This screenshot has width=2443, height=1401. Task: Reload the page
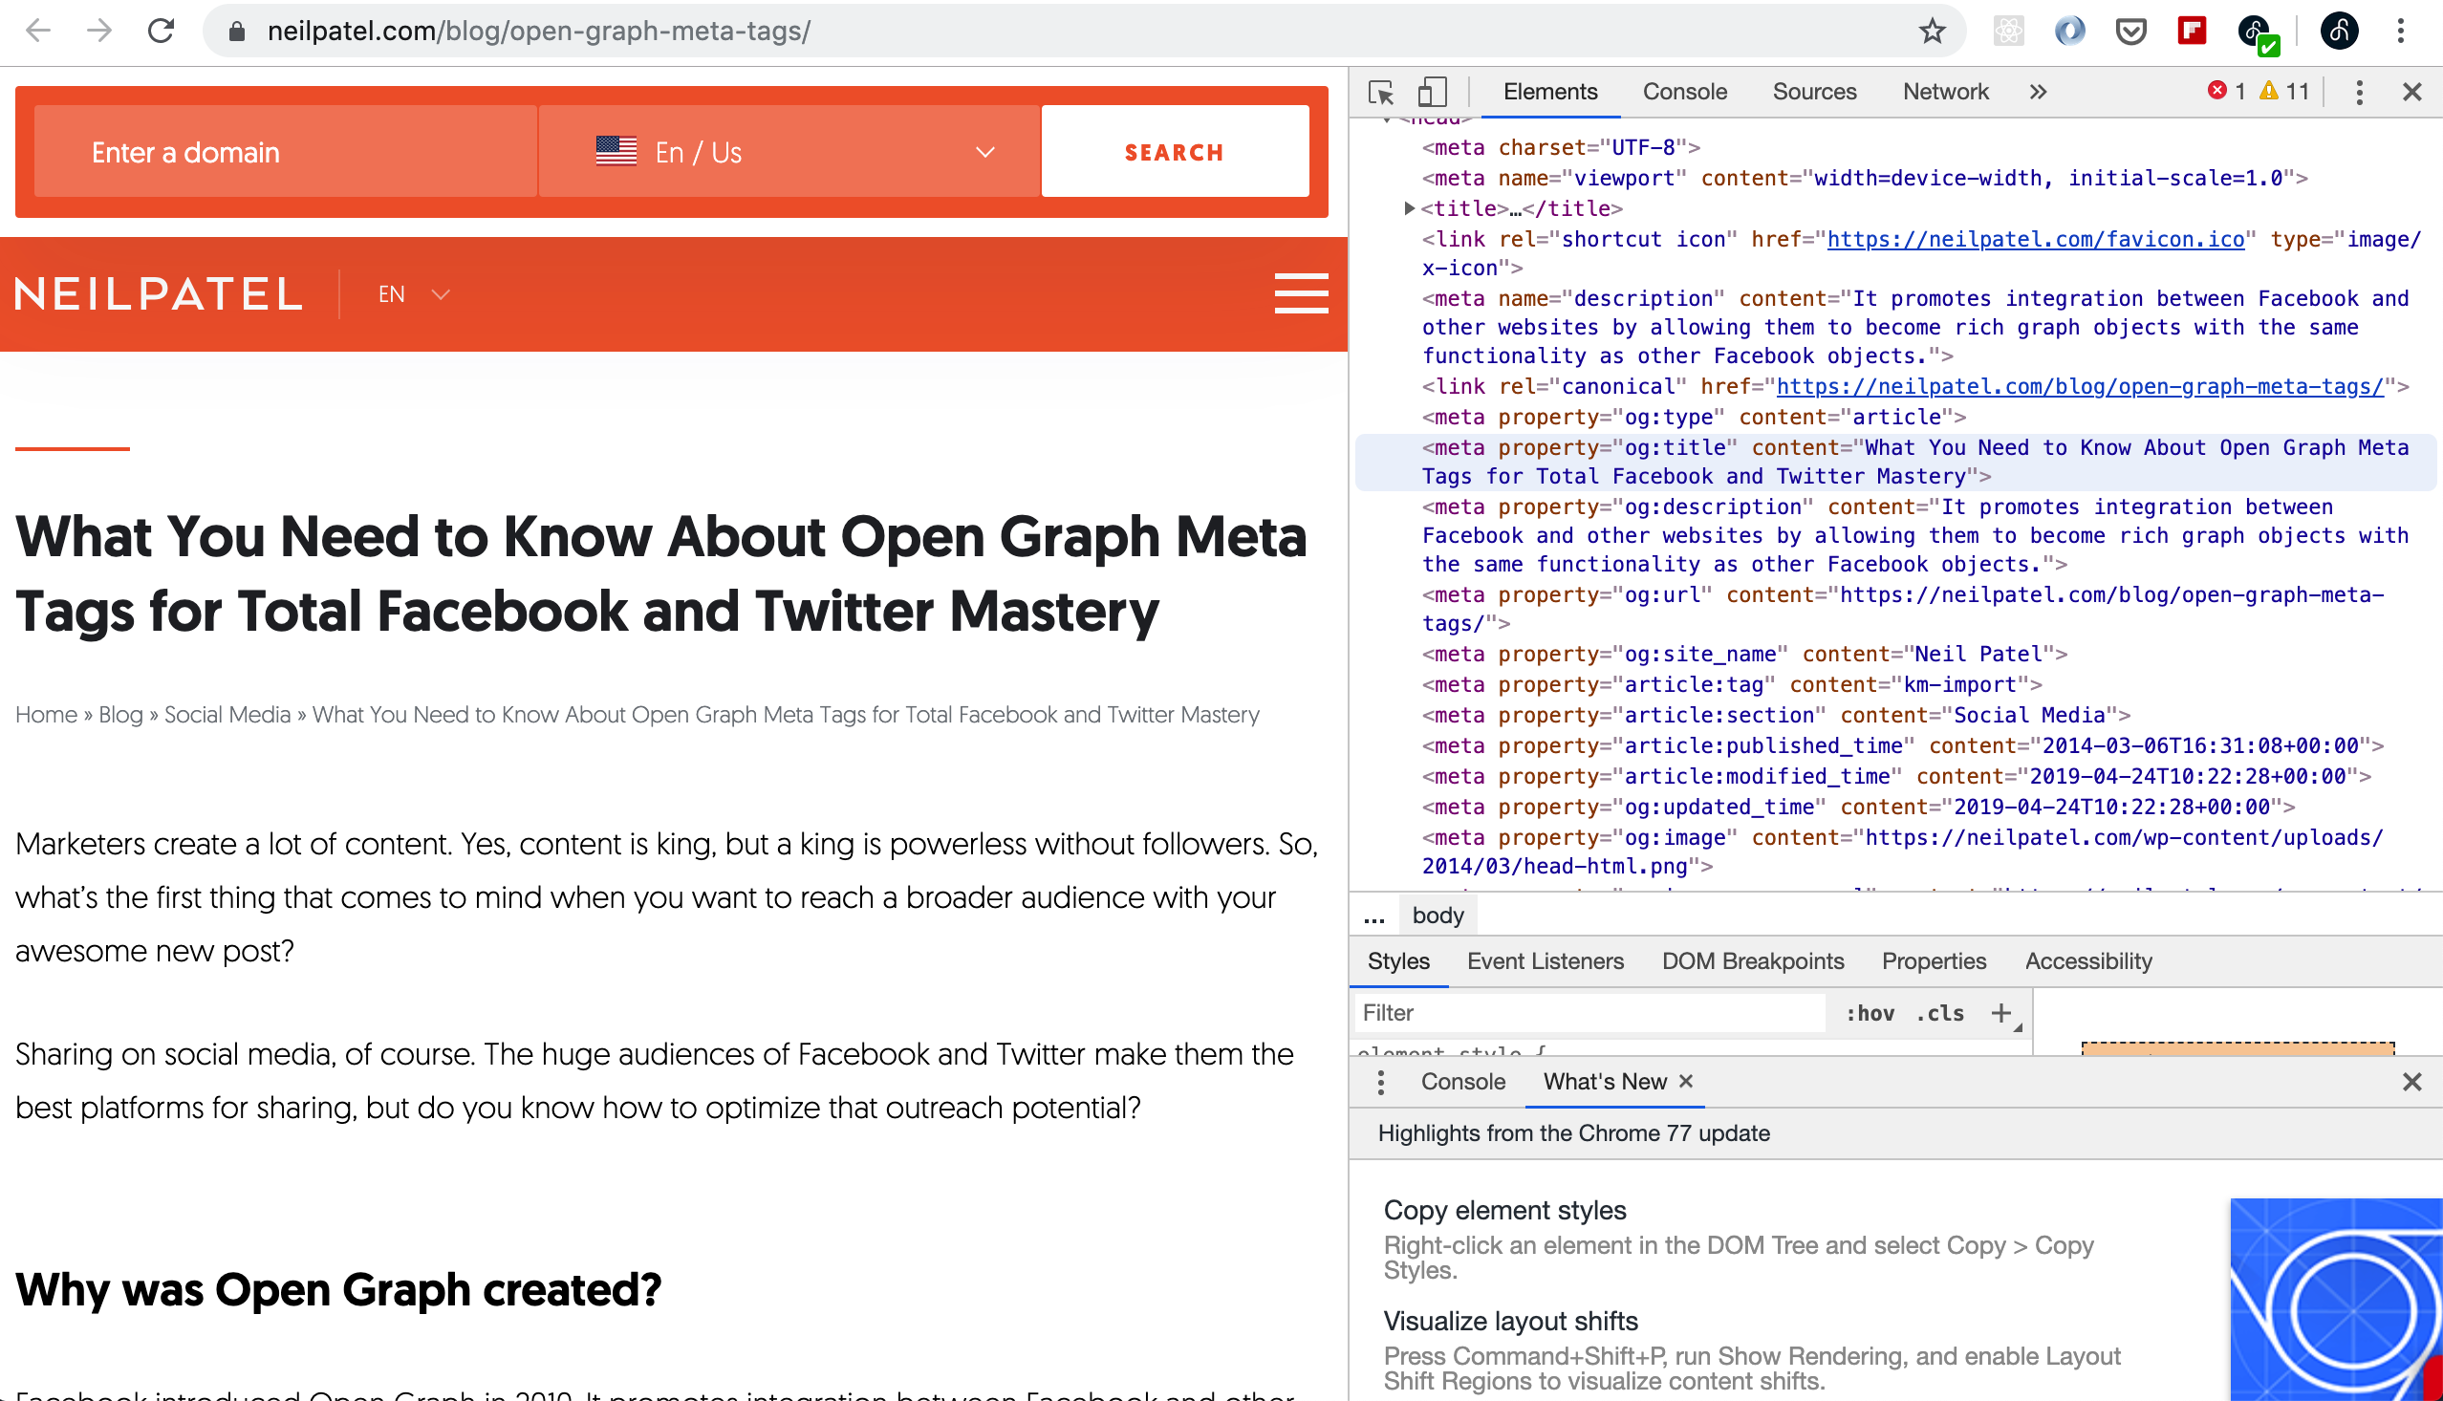[x=161, y=31]
